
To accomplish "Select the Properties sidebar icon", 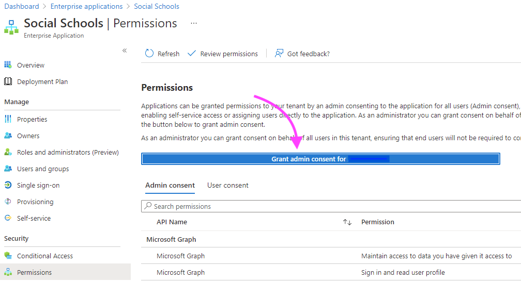I will pyautogui.click(x=8, y=119).
